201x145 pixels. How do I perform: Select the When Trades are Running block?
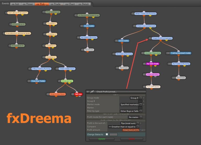click(145, 14)
